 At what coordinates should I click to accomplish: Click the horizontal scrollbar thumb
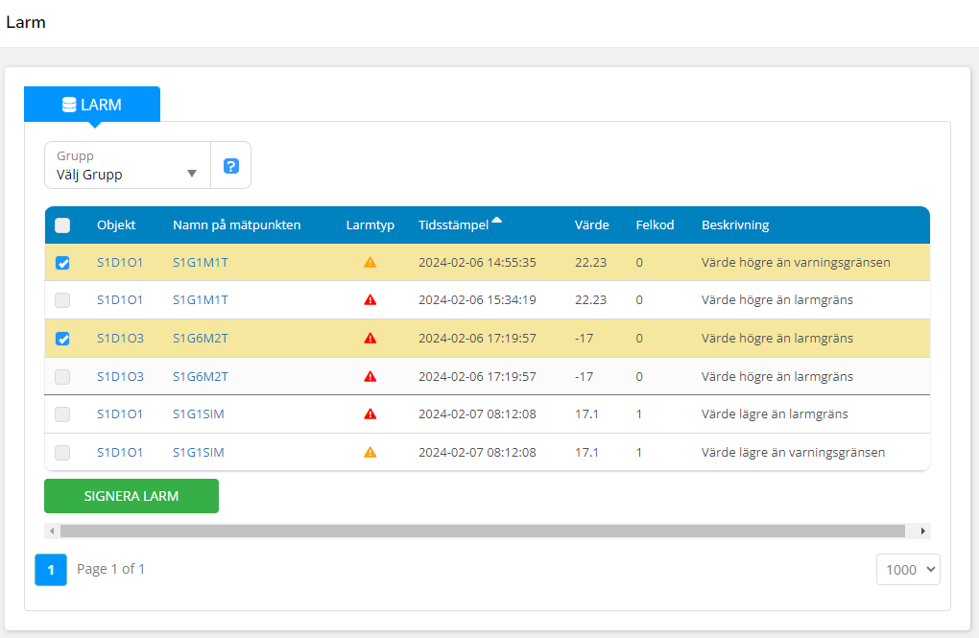(x=482, y=531)
